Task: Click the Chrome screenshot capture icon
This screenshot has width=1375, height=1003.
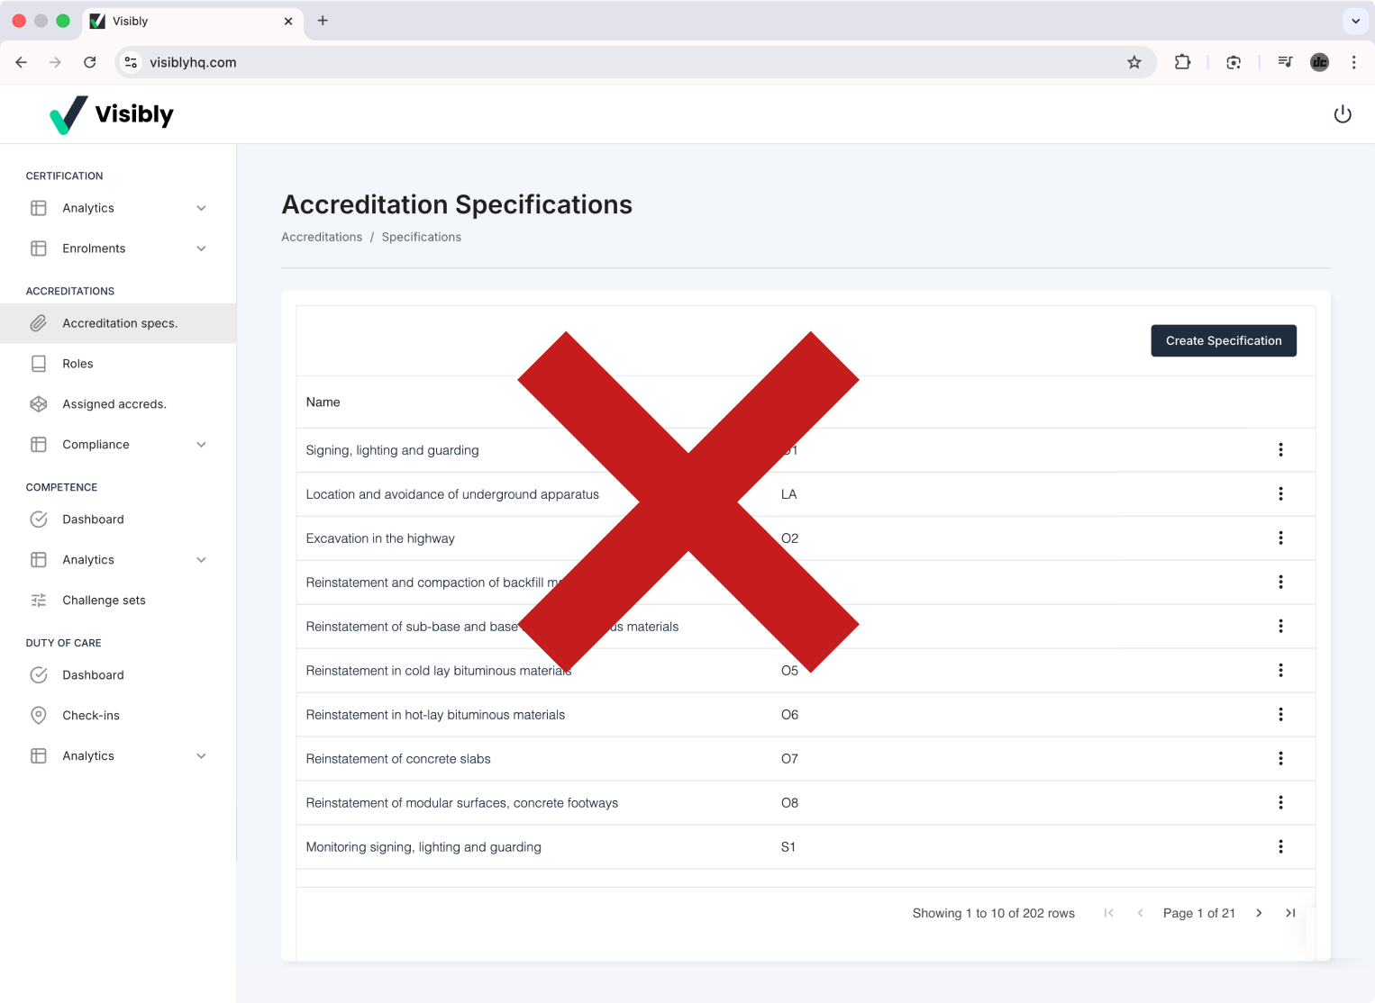Action: coord(1234,62)
